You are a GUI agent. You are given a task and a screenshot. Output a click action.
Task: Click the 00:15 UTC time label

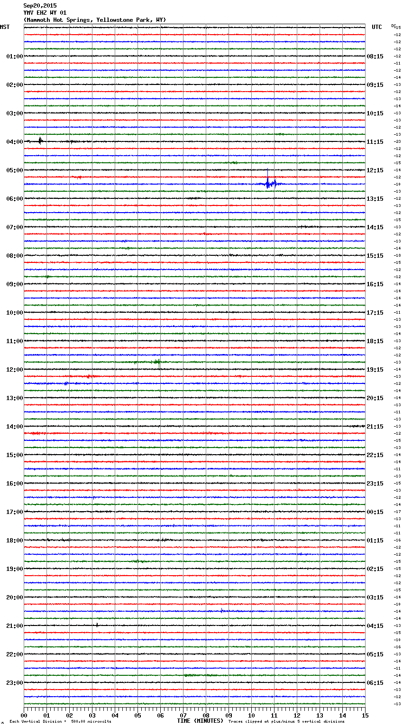pos(375,512)
